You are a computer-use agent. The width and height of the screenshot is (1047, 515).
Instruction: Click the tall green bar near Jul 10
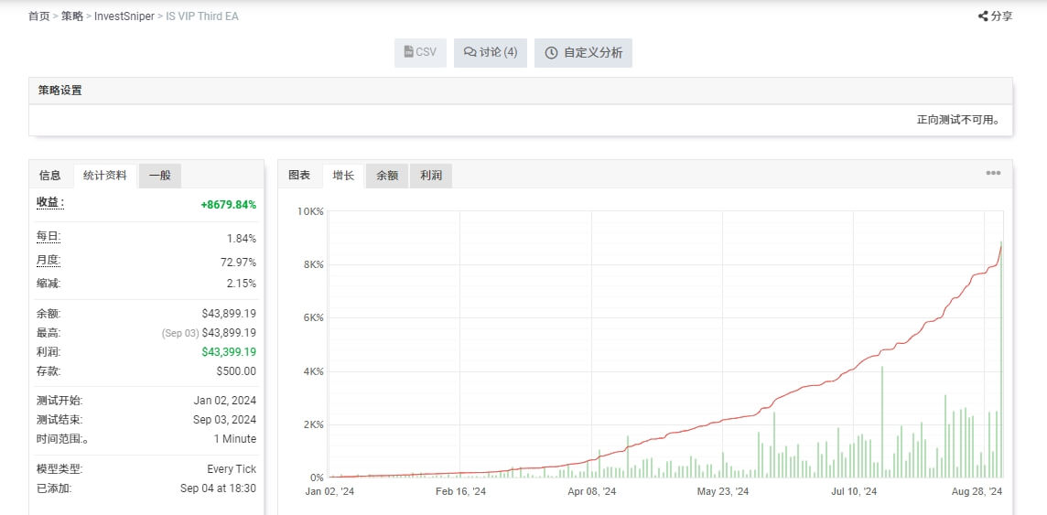coord(882,422)
